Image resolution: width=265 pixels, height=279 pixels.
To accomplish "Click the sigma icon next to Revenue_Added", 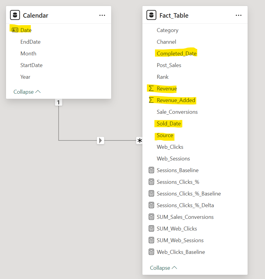I will (x=151, y=100).
